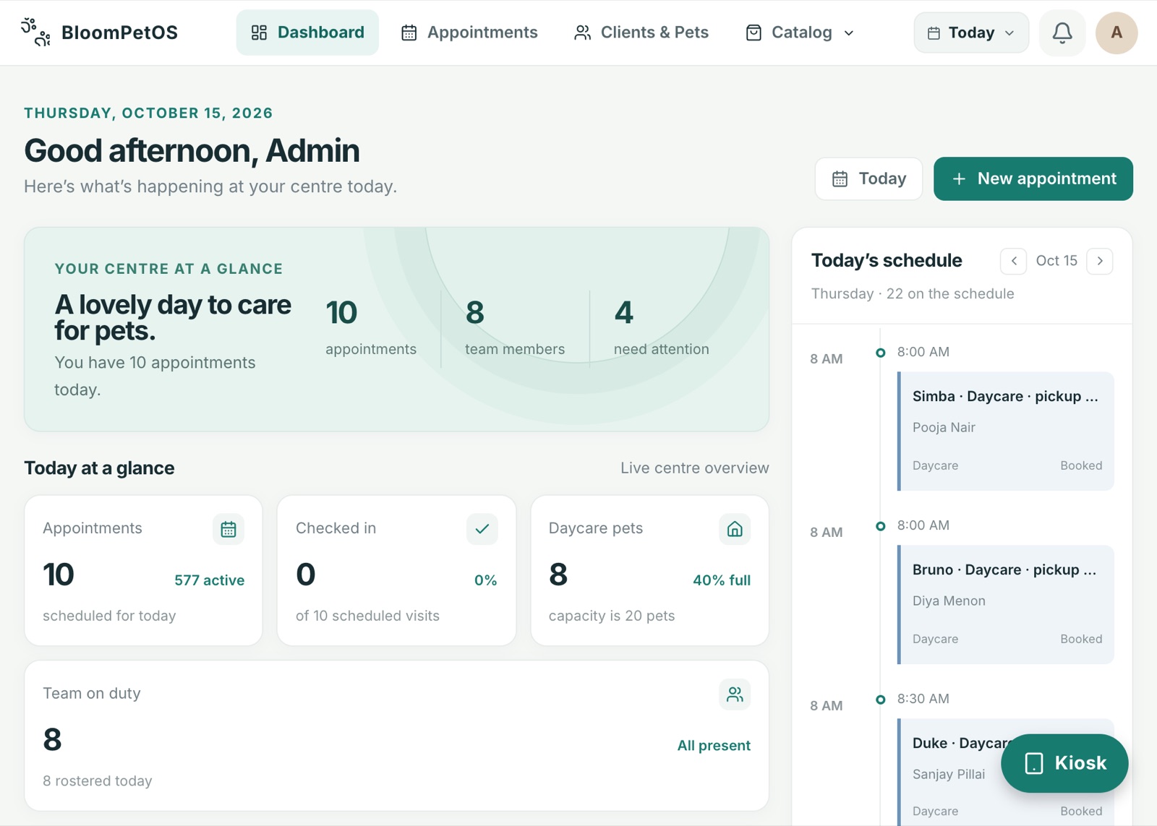Expand the Catalog menu

click(800, 33)
